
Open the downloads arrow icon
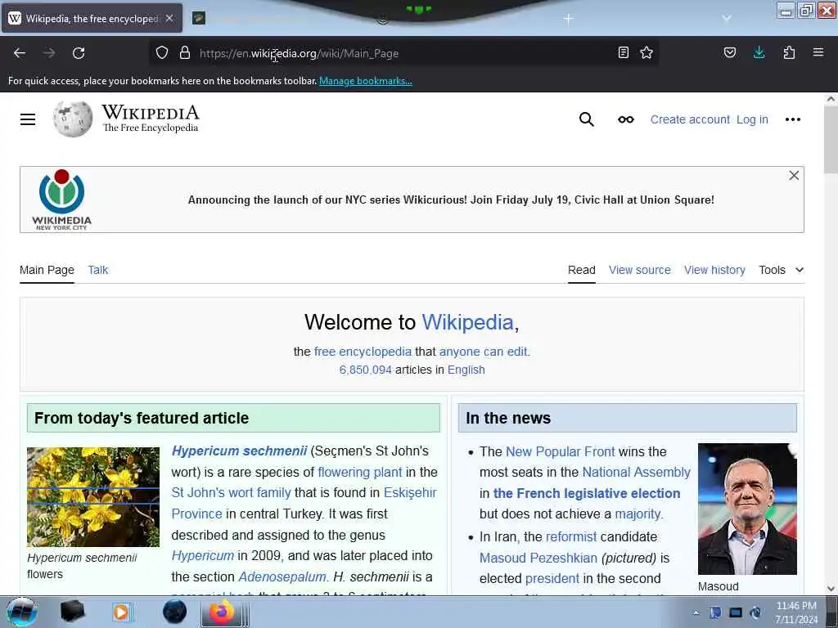point(759,52)
